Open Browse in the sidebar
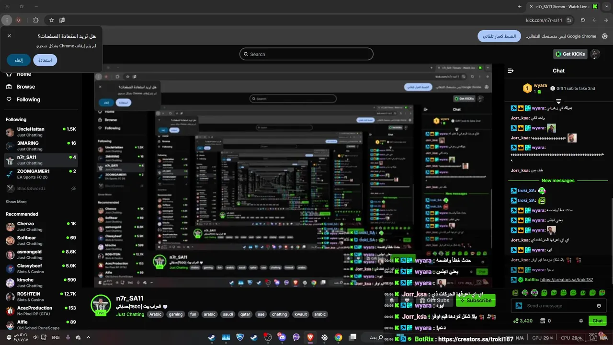613x345 pixels. (20, 87)
